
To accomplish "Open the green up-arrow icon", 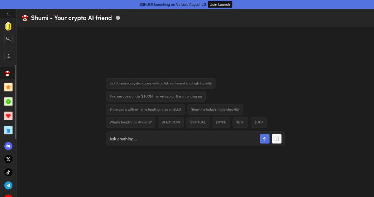I will coord(8,102).
